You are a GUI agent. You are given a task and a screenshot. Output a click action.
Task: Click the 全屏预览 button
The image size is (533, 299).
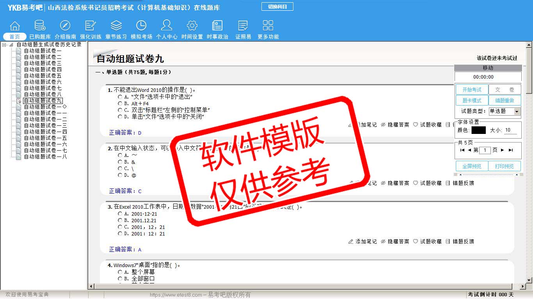[x=472, y=166]
